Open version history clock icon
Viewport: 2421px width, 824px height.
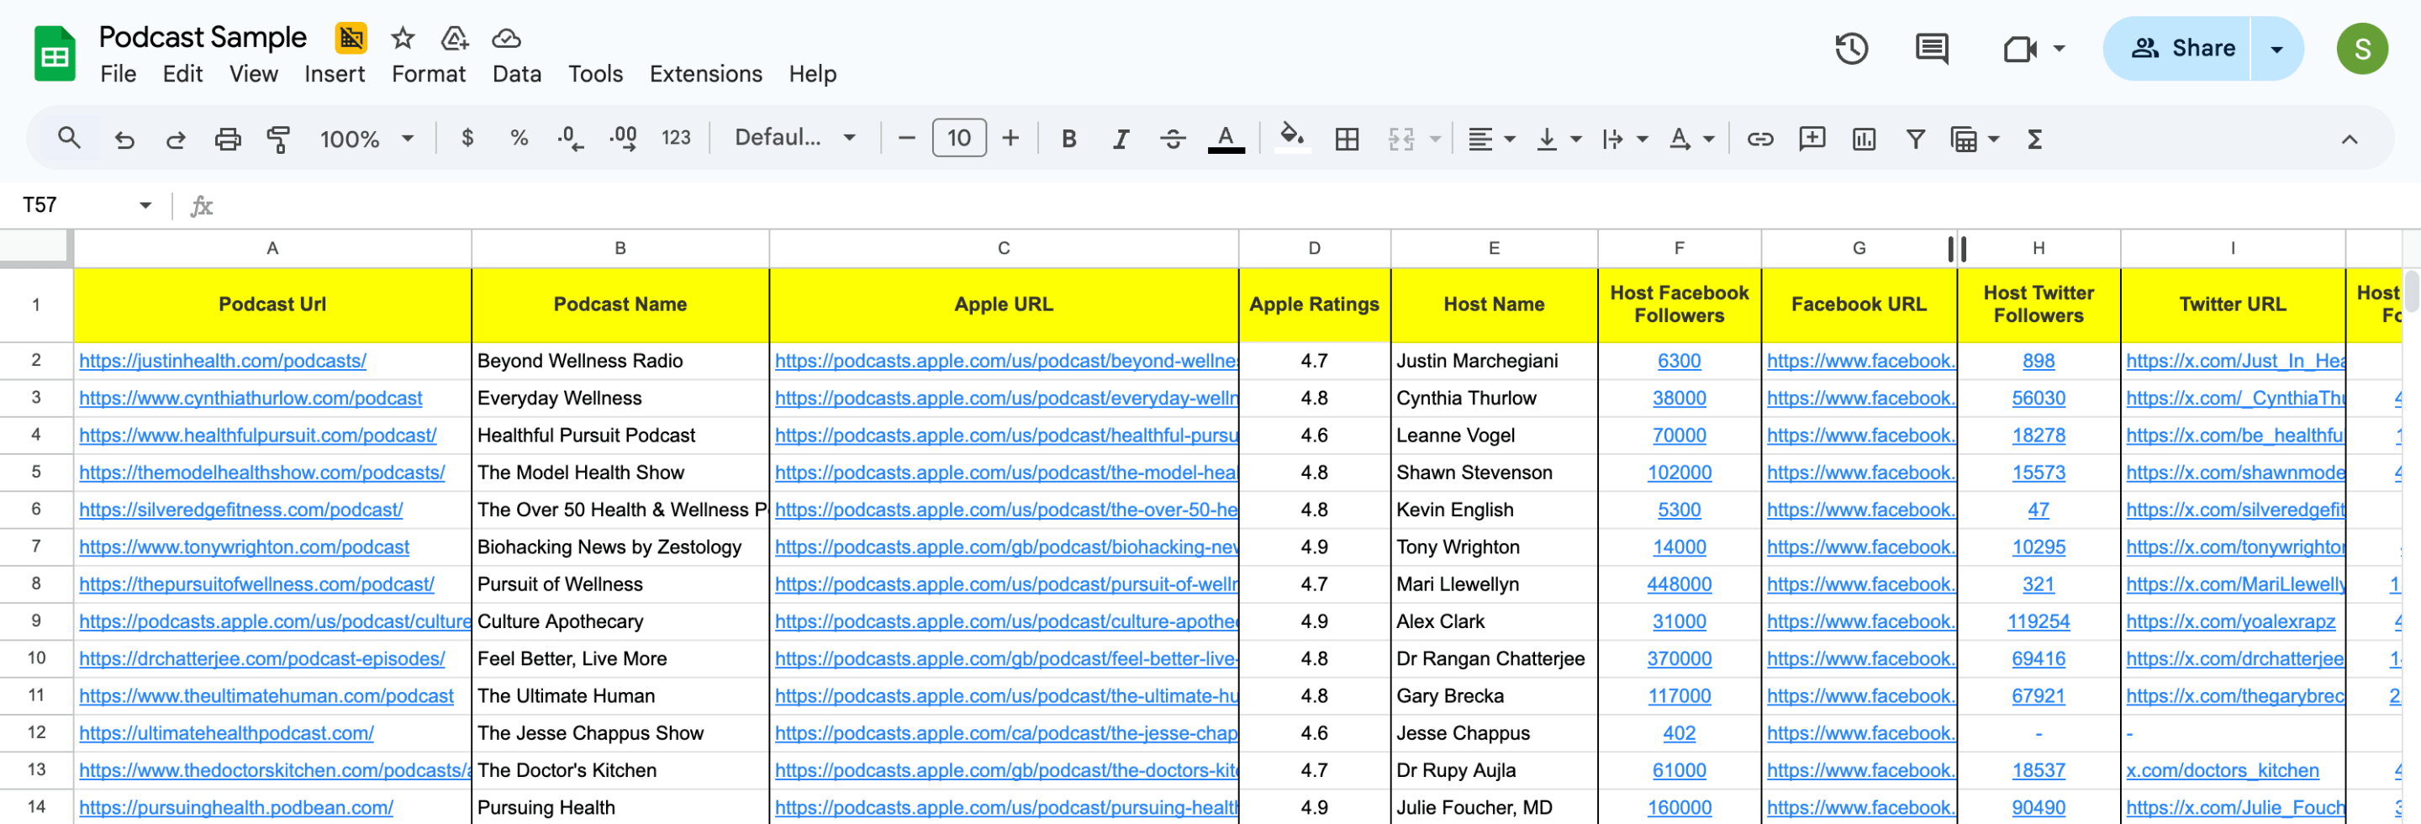pyautogui.click(x=1851, y=48)
